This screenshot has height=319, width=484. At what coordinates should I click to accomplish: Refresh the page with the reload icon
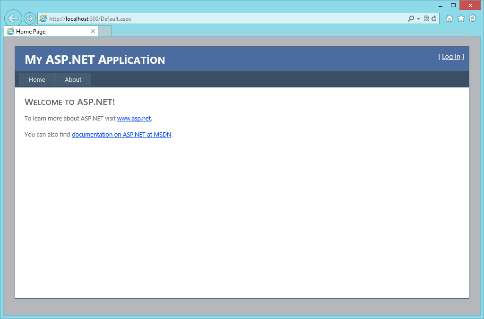pos(434,18)
